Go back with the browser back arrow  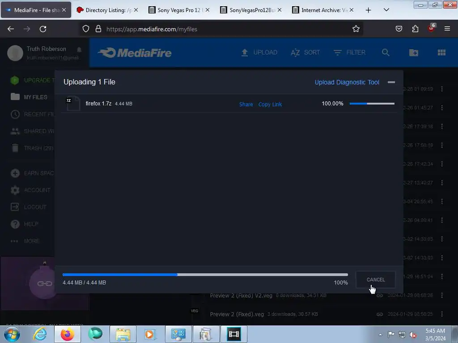pos(11,29)
